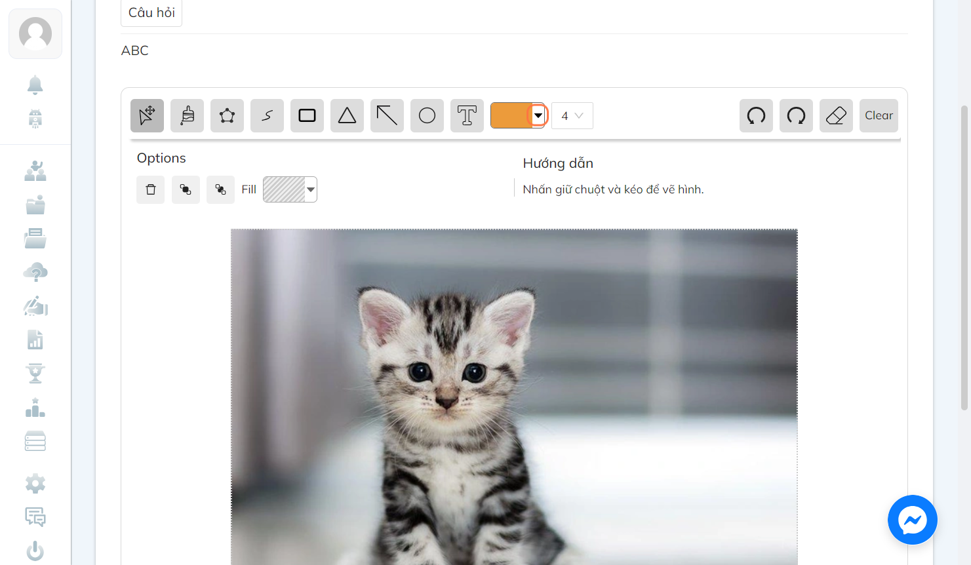The width and height of the screenshot is (971, 565).
Task: Open the chat messages sidebar icon
Action: [x=35, y=517]
